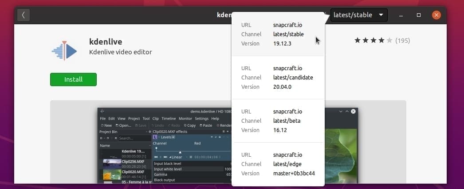Viewport: 464px width, 189px height.
Task: Close the Ubuntu Software window
Action: click(436, 15)
